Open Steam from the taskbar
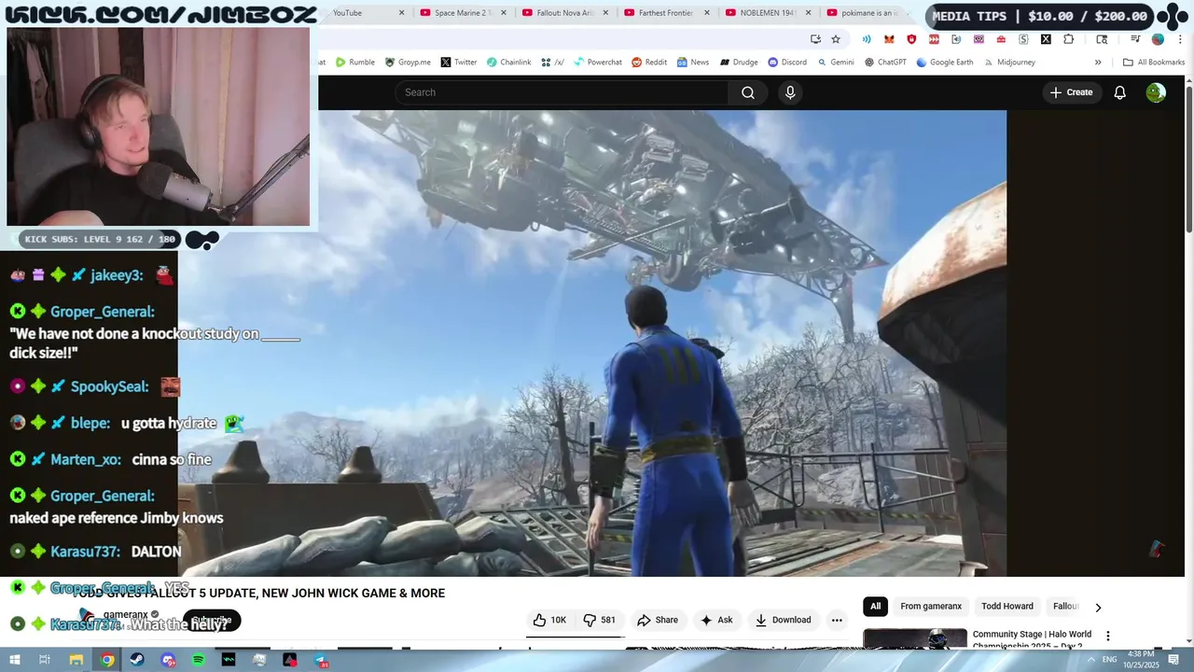 tap(137, 660)
